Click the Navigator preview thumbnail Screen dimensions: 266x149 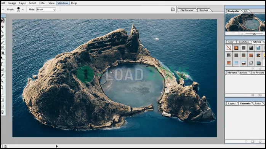click(245, 22)
